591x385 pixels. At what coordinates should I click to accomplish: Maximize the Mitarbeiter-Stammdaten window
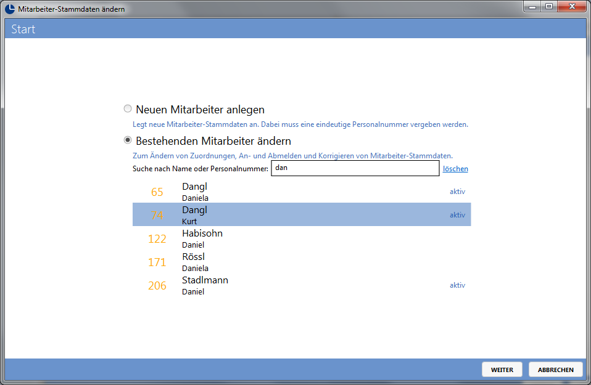549,6
